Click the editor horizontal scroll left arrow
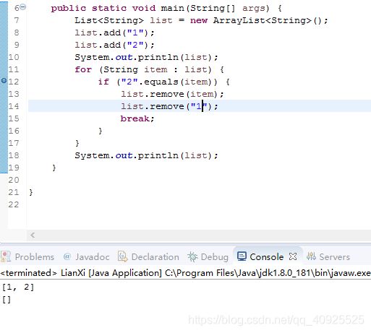The image size is (371, 333). [33, 235]
